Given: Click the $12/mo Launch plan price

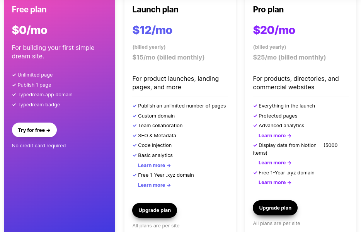Looking at the screenshot, I should point(152,30).
